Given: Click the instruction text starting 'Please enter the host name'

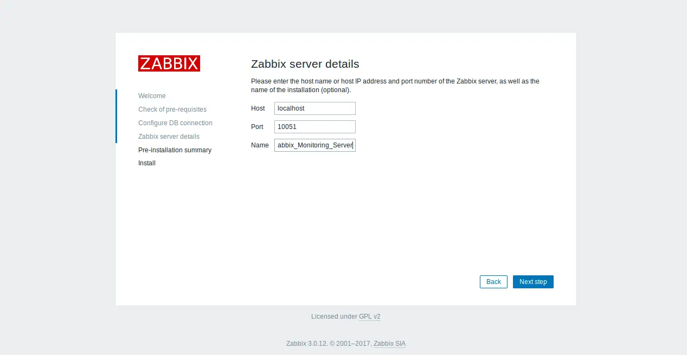Looking at the screenshot, I should click(395, 86).
